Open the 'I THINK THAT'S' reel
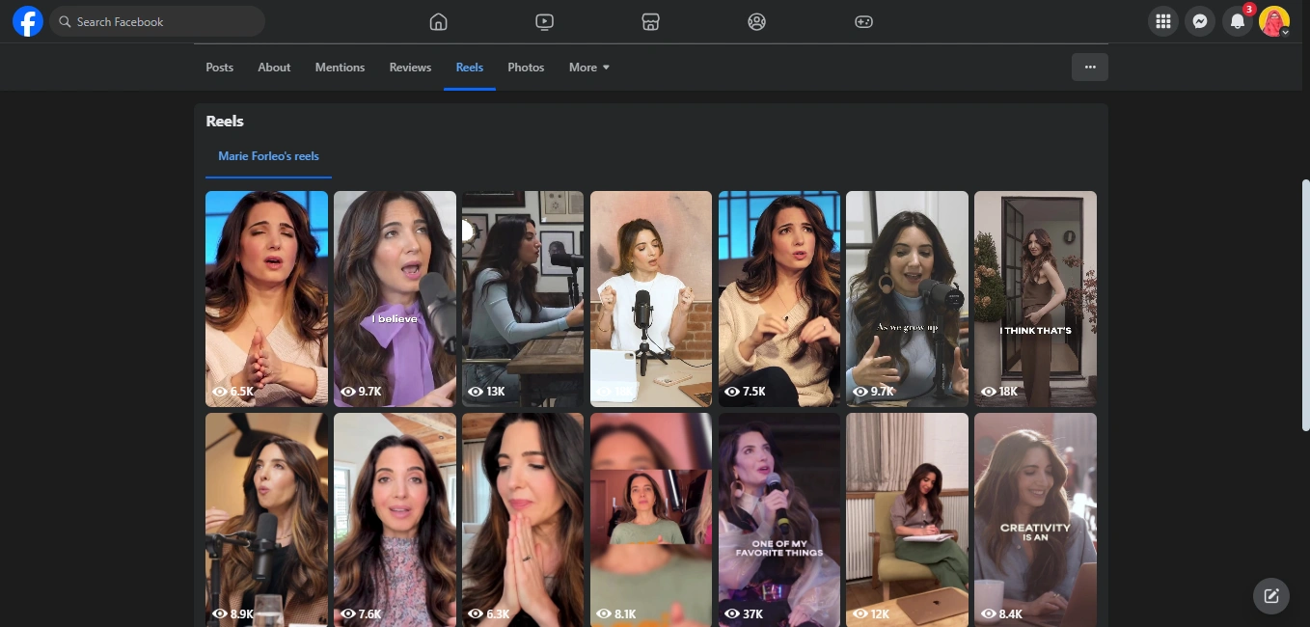Viewport: 1310px width, 627px height. click(1035, 299)
